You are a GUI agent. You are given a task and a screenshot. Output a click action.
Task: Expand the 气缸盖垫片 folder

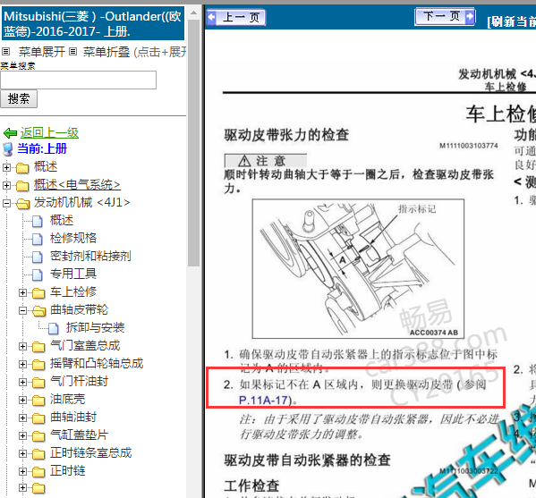pyautogui.click(x=22, y=435)
